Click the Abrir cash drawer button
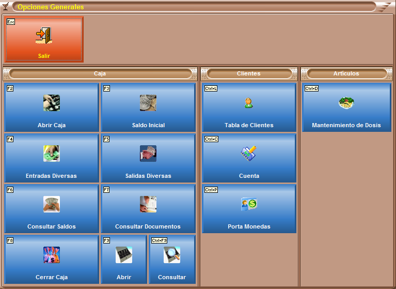This screenshot has height=289, width=396. 124,260
